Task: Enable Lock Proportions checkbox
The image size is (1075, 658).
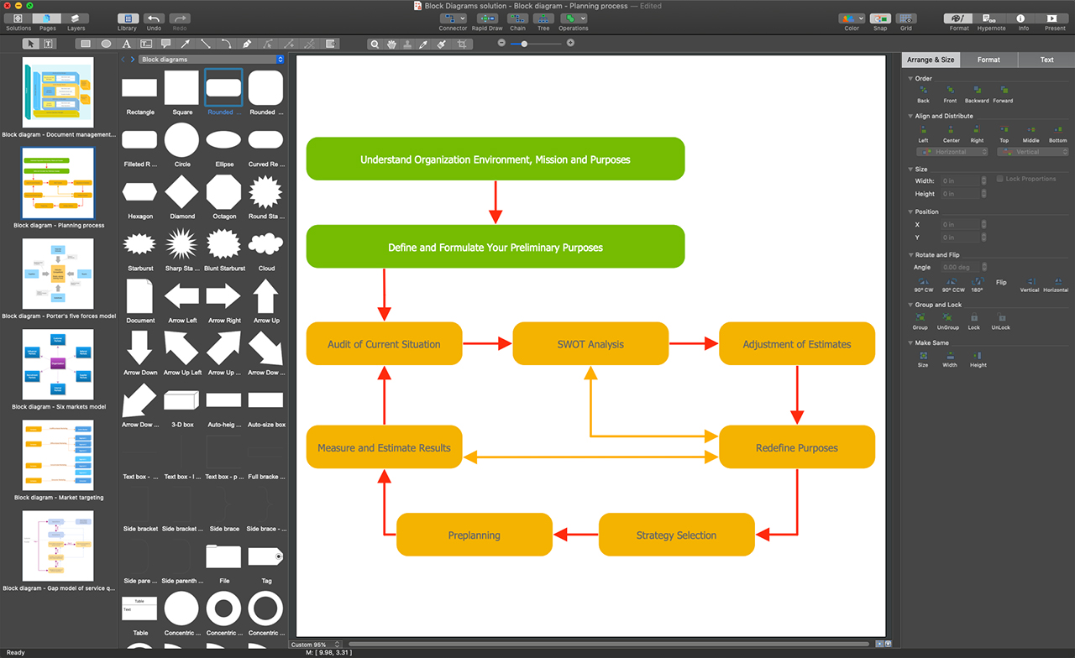Action: click(999, 180)
